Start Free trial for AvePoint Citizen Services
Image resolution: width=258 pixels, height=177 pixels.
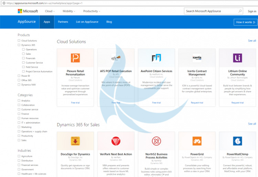156,103
